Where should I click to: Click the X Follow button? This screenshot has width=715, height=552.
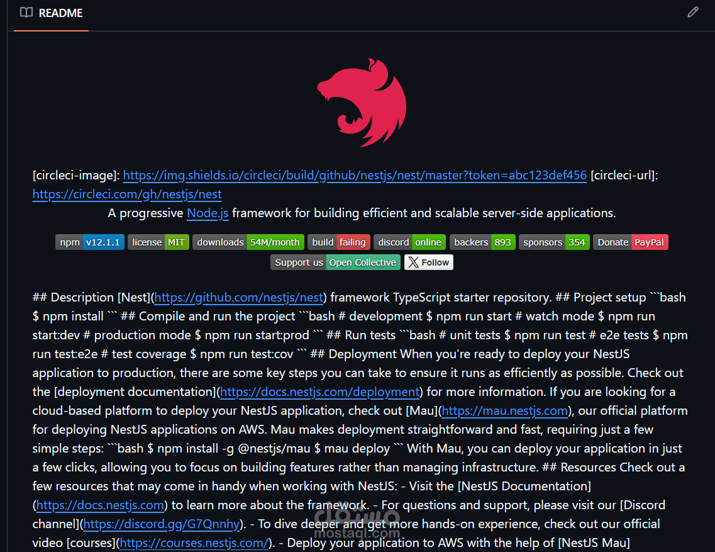429,262
